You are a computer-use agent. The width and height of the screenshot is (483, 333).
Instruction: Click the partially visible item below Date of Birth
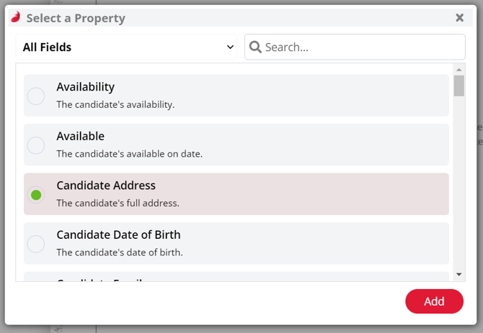click(x=236, y=276)
